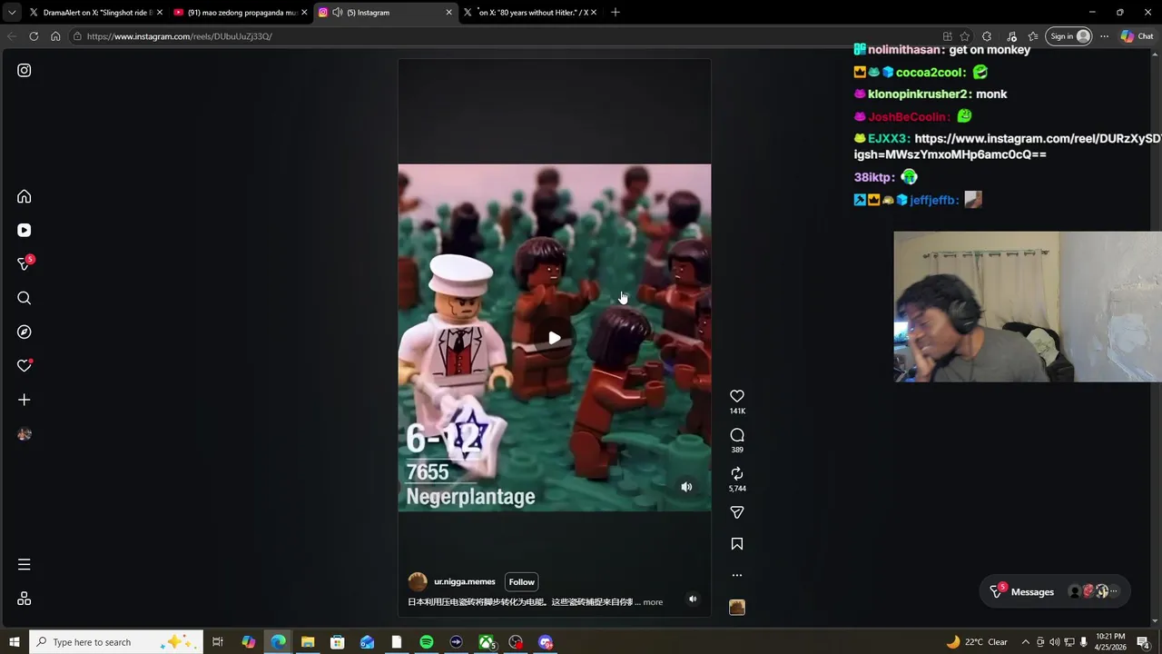Go to Instagram Home from sidebar
The height and width of the screenshot is (654, 1162).
point(25,197)
